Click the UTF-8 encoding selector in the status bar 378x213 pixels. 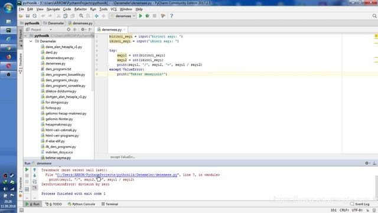click(x=357, y=210)
